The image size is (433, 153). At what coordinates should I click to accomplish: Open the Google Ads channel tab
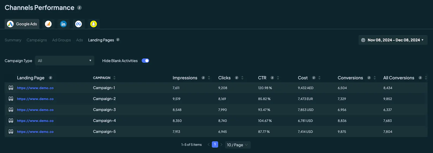point(22,24)
